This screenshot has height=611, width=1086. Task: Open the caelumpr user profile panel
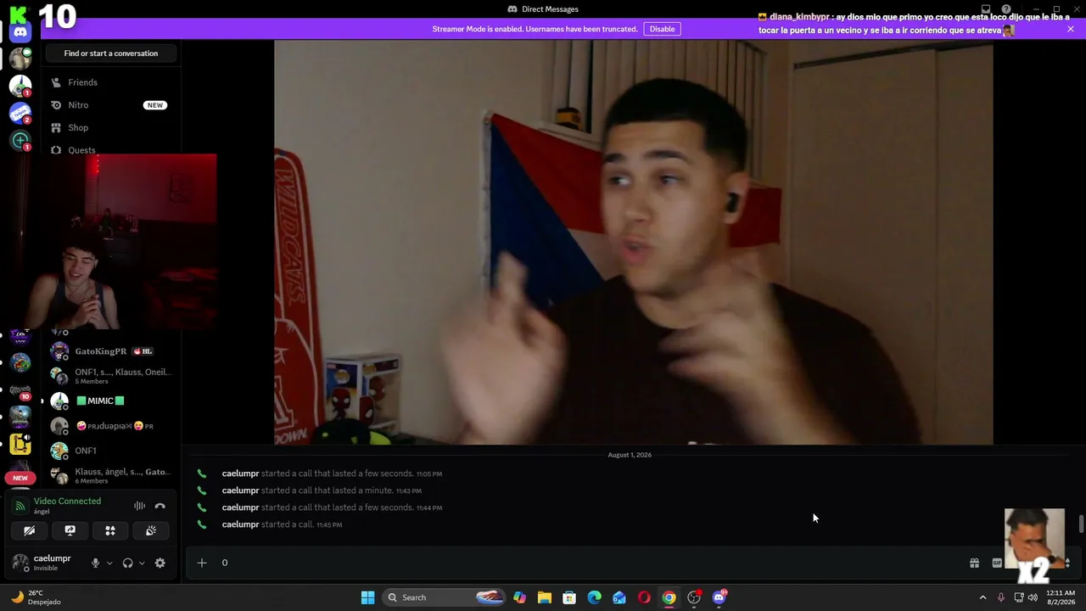(44, 563)
